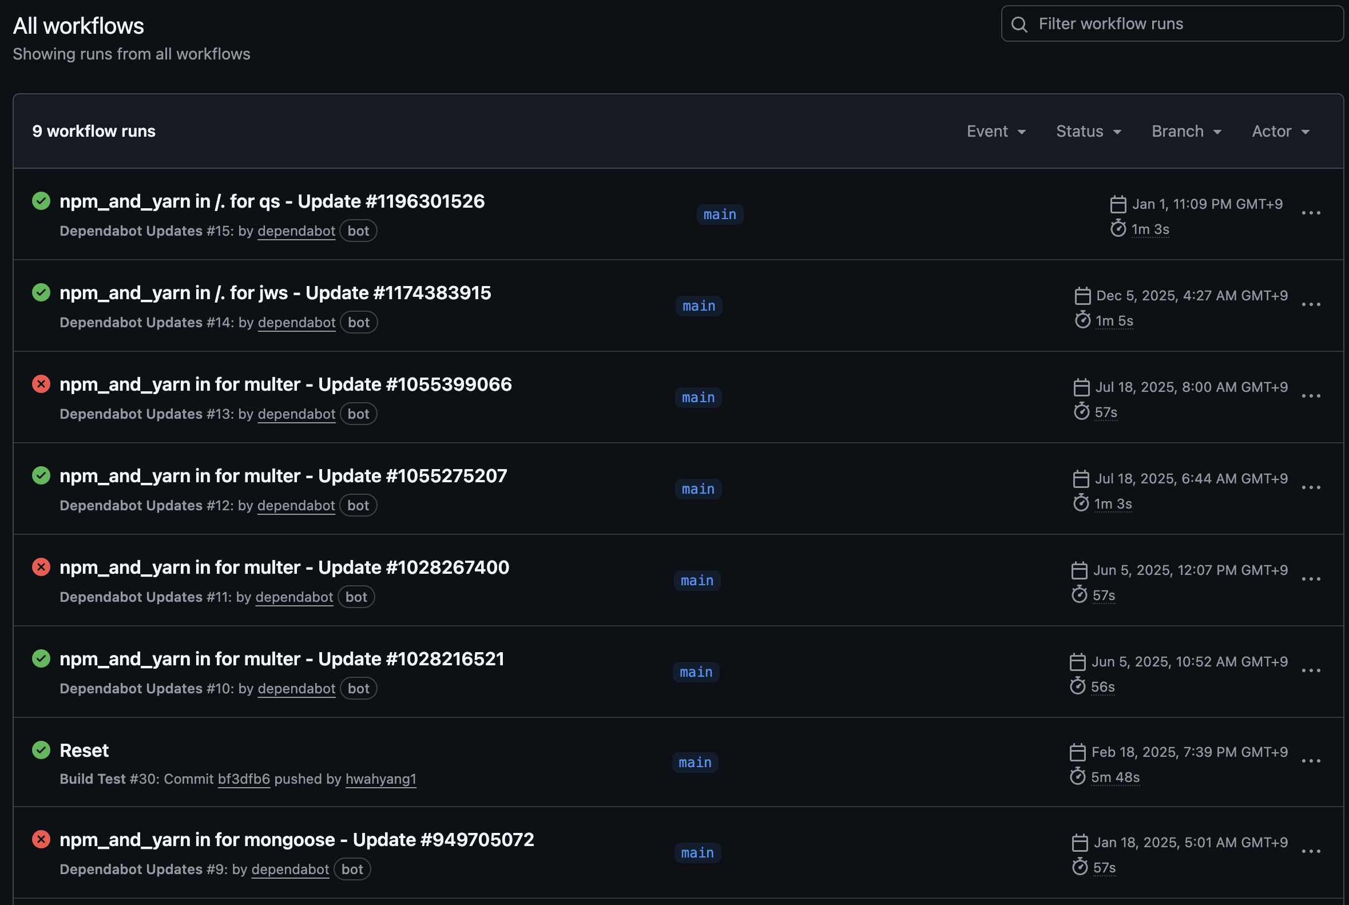Open three-dot menu for the Reset run
Viewport: 1349px width, 905px height.
click(1310, 761)
